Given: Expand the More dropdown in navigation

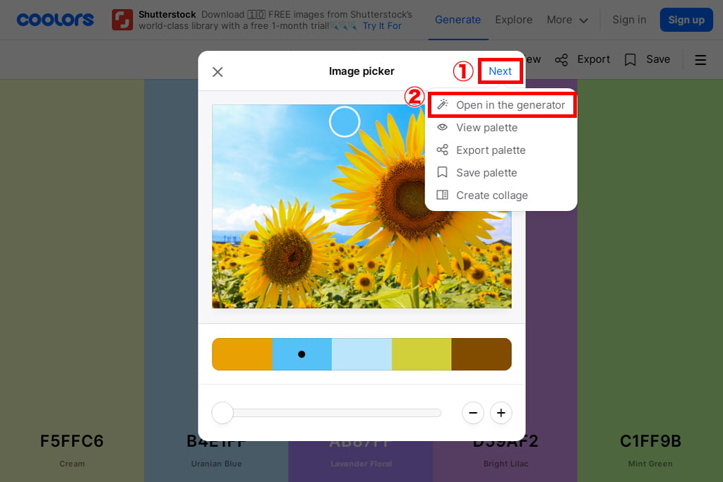Looking at the screenshot, I should click(x=568, y=20).
